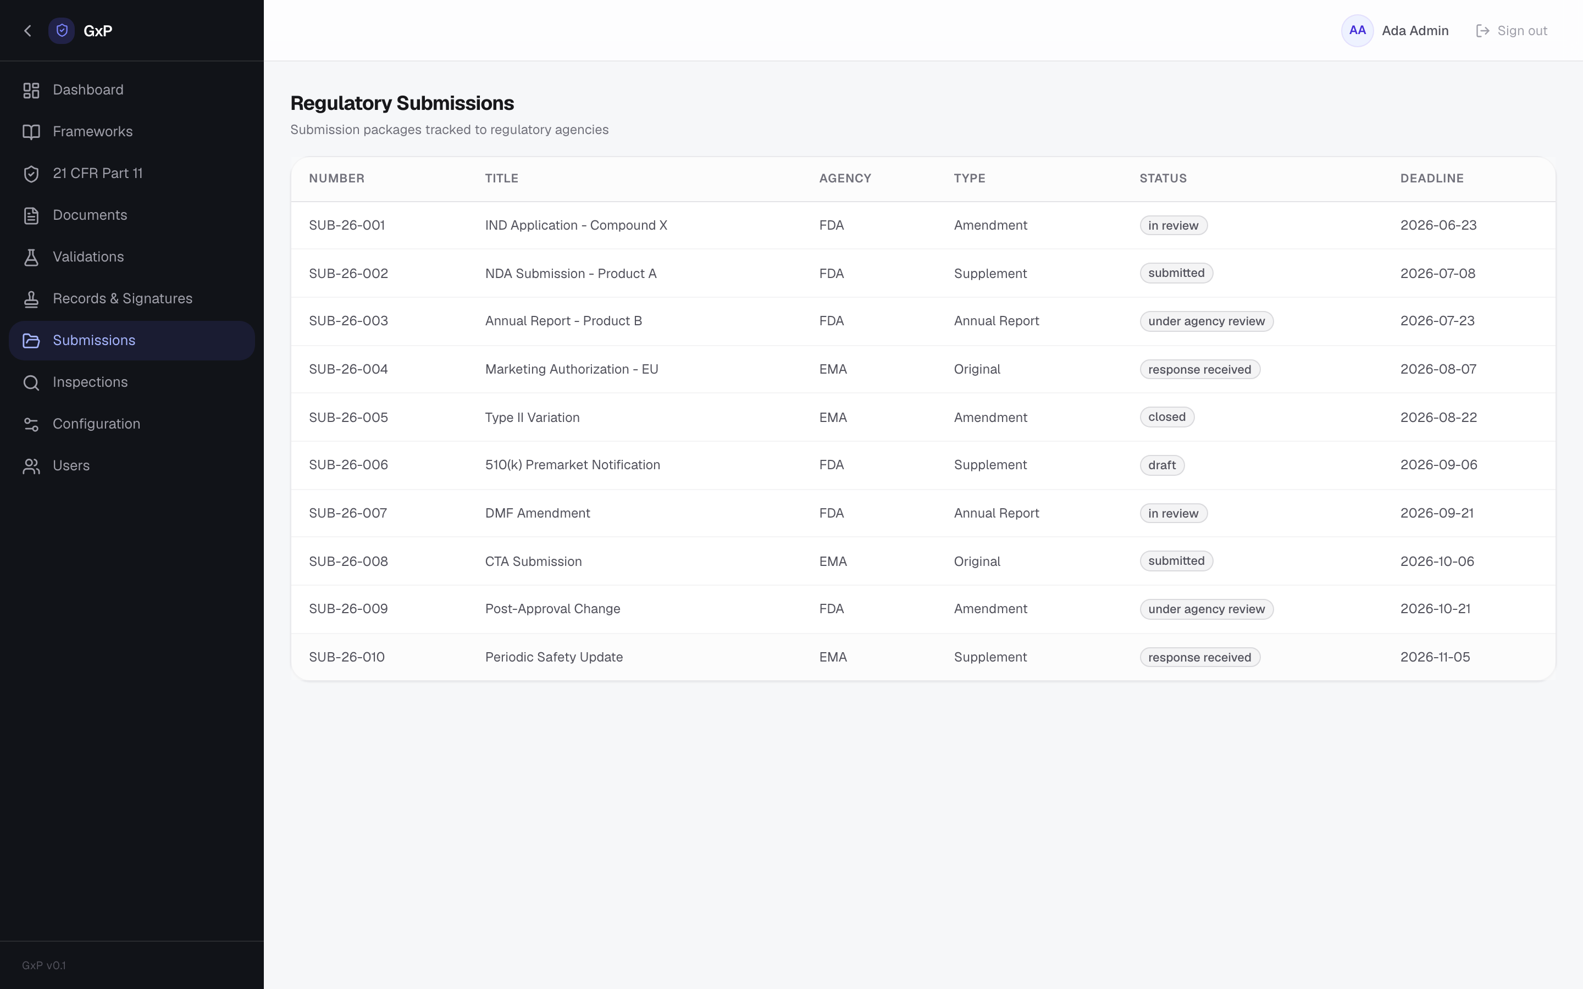This screenshot has width=1583, height=989.
Task: Click the Validations flask icon
Action: 31,257
